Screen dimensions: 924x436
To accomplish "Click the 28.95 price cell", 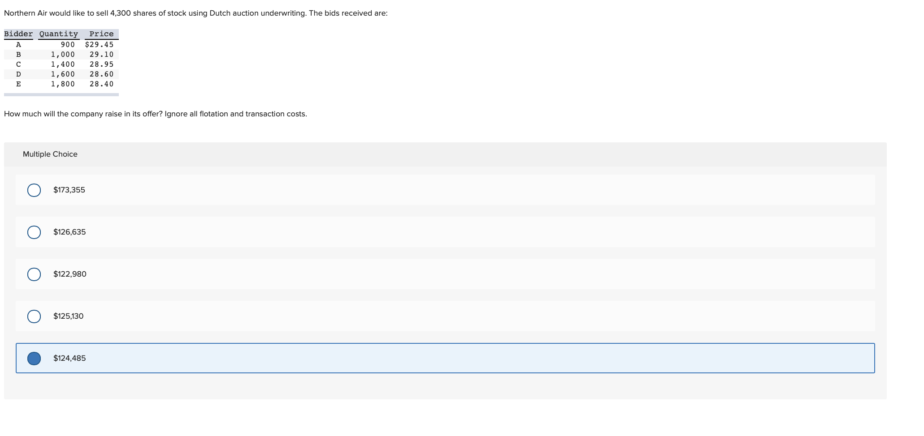I will [101, 64].
